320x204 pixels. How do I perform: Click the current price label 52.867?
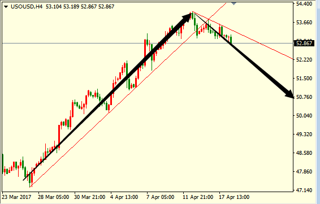tap(304, 44)
